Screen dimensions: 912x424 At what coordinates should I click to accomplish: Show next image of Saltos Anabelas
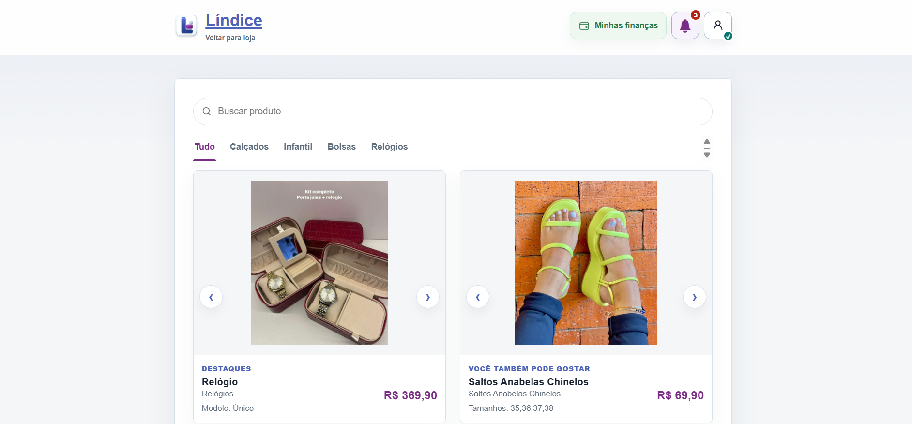click(695, 297)
